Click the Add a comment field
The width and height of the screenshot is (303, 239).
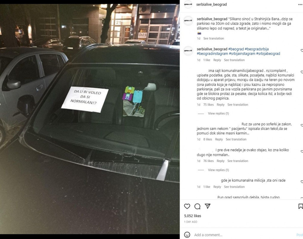pyautogui.click(x=244, y=235)
